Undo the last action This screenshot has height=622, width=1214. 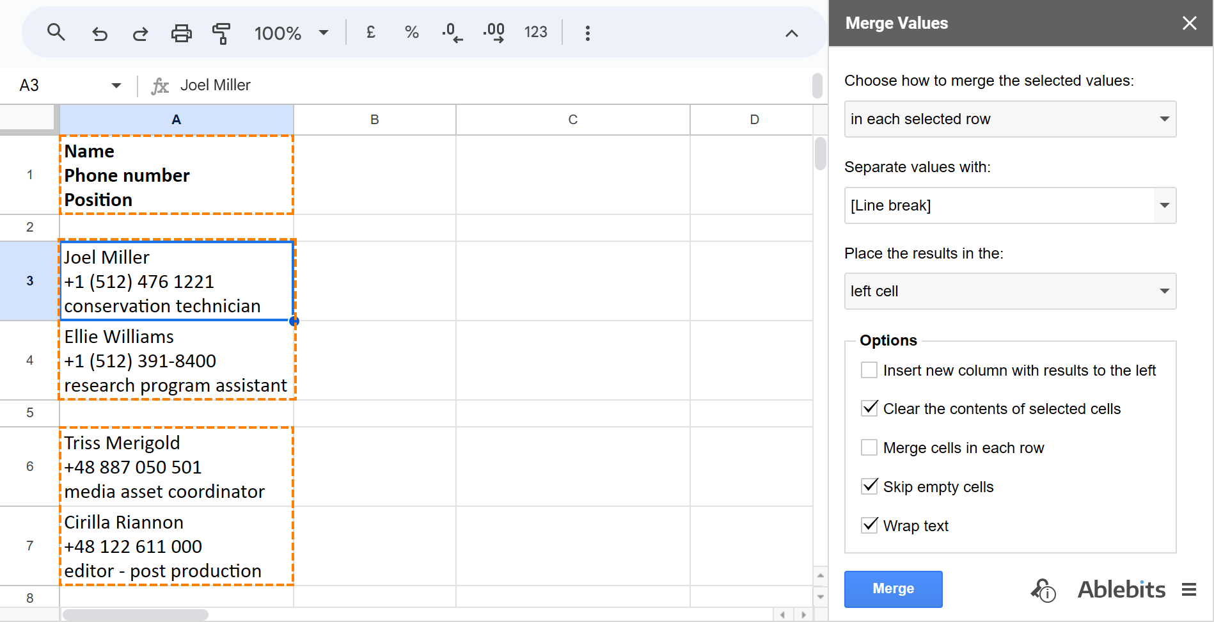[x=100, y=33]
